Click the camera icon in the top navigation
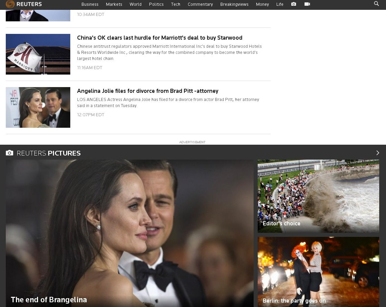The width and height of the screenshot is (386, 307). coord(294,4)
